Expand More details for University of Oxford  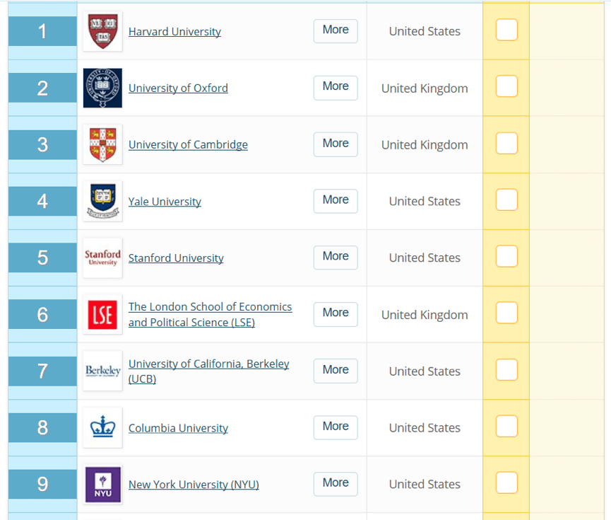pos(336,88)
